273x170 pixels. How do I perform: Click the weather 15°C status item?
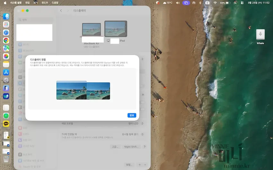168,3
